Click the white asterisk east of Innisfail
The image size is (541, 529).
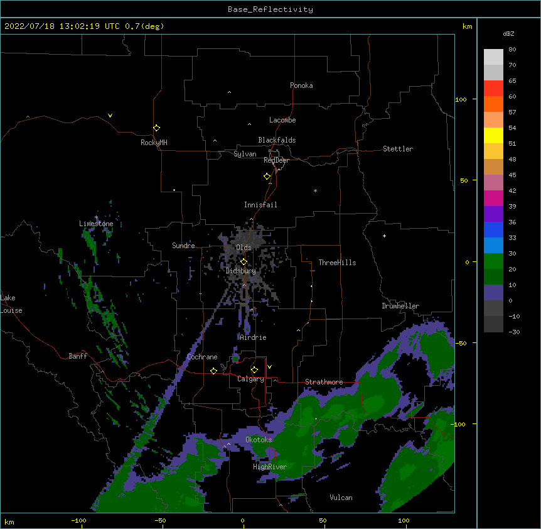tap(315, 190)
